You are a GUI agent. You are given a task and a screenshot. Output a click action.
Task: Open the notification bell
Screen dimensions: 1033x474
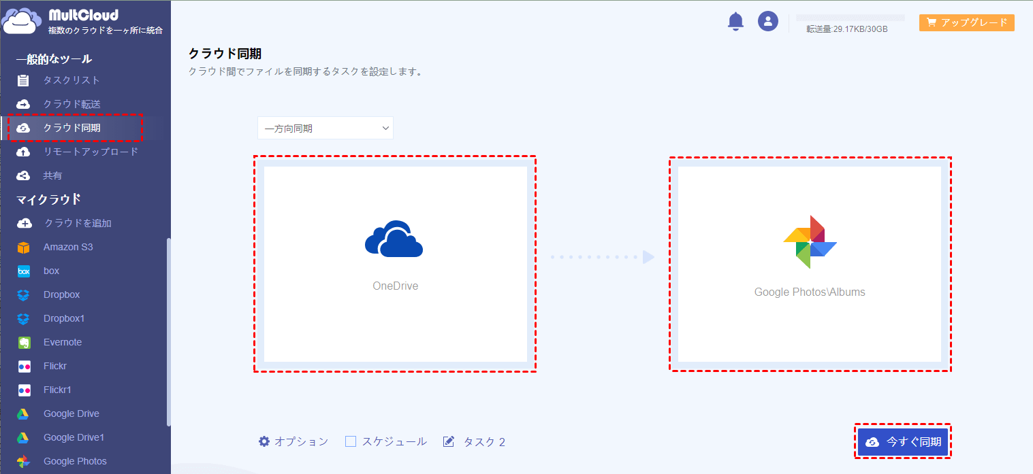click(x=735, y=21)
